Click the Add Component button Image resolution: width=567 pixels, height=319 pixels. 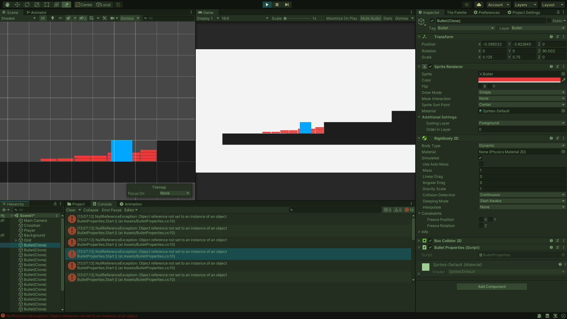(491, 286)
